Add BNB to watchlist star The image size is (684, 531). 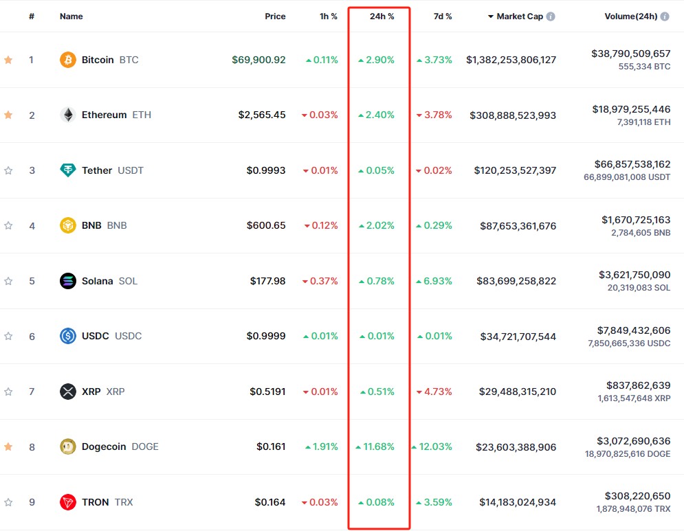pos(8,225)
